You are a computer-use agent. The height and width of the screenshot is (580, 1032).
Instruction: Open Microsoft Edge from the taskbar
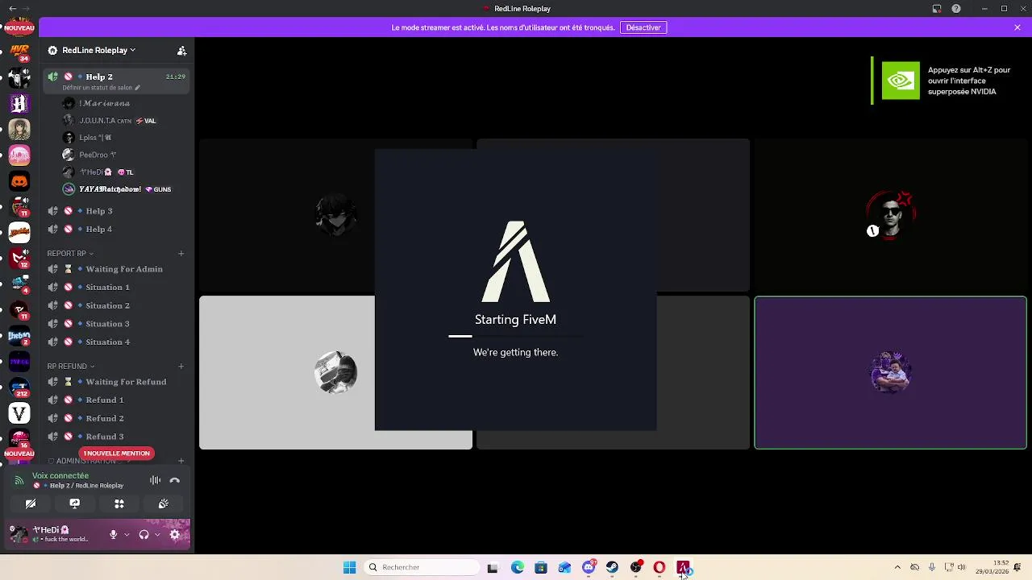click(x=518, y=567)
